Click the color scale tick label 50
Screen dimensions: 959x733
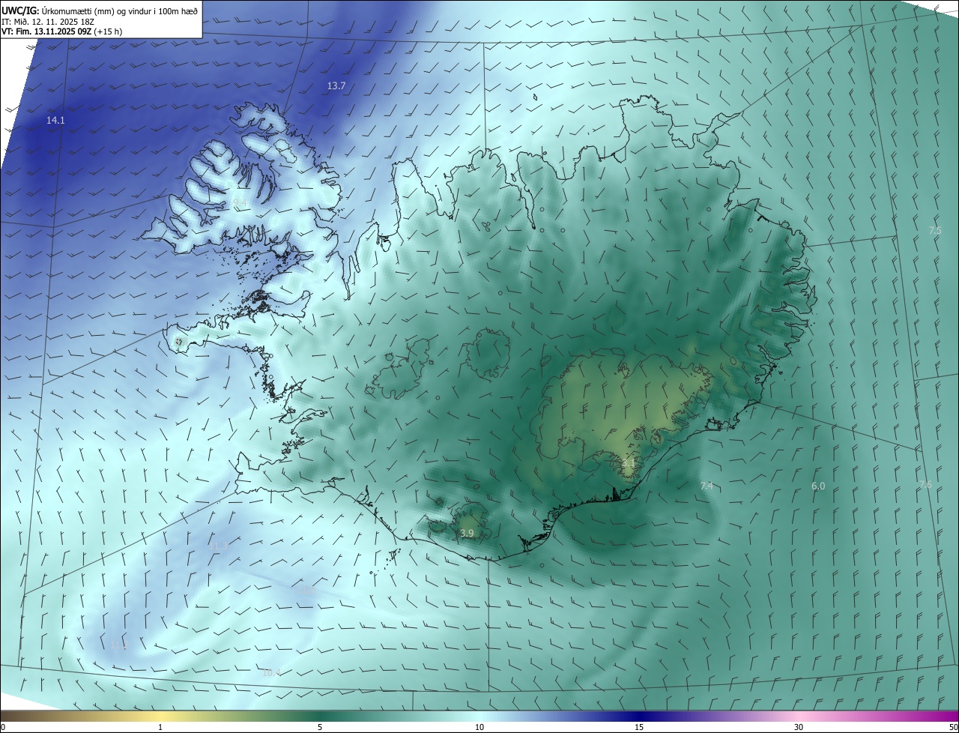pyautogui.click(x=953, y=727)
